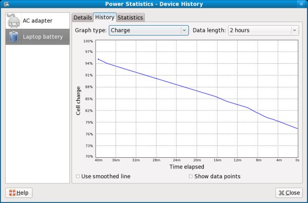Open the Graph type Charge dropdown
The height and width of the screenshot is (203, 308).
point(149,30)
